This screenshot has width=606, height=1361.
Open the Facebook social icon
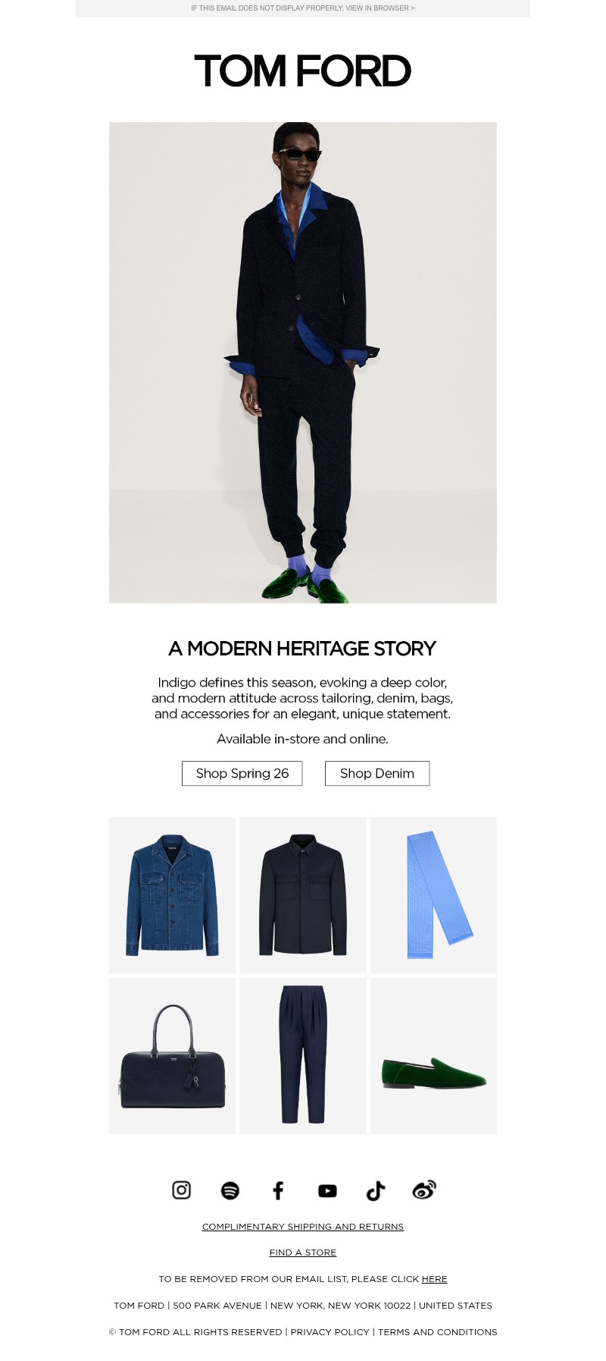pos(278,1190)
